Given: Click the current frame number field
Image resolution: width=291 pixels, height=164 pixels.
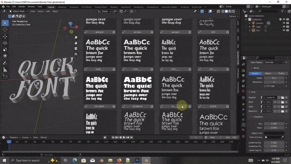Looking at the screenshot, I should pyautogui.click(x=196, y=137).
